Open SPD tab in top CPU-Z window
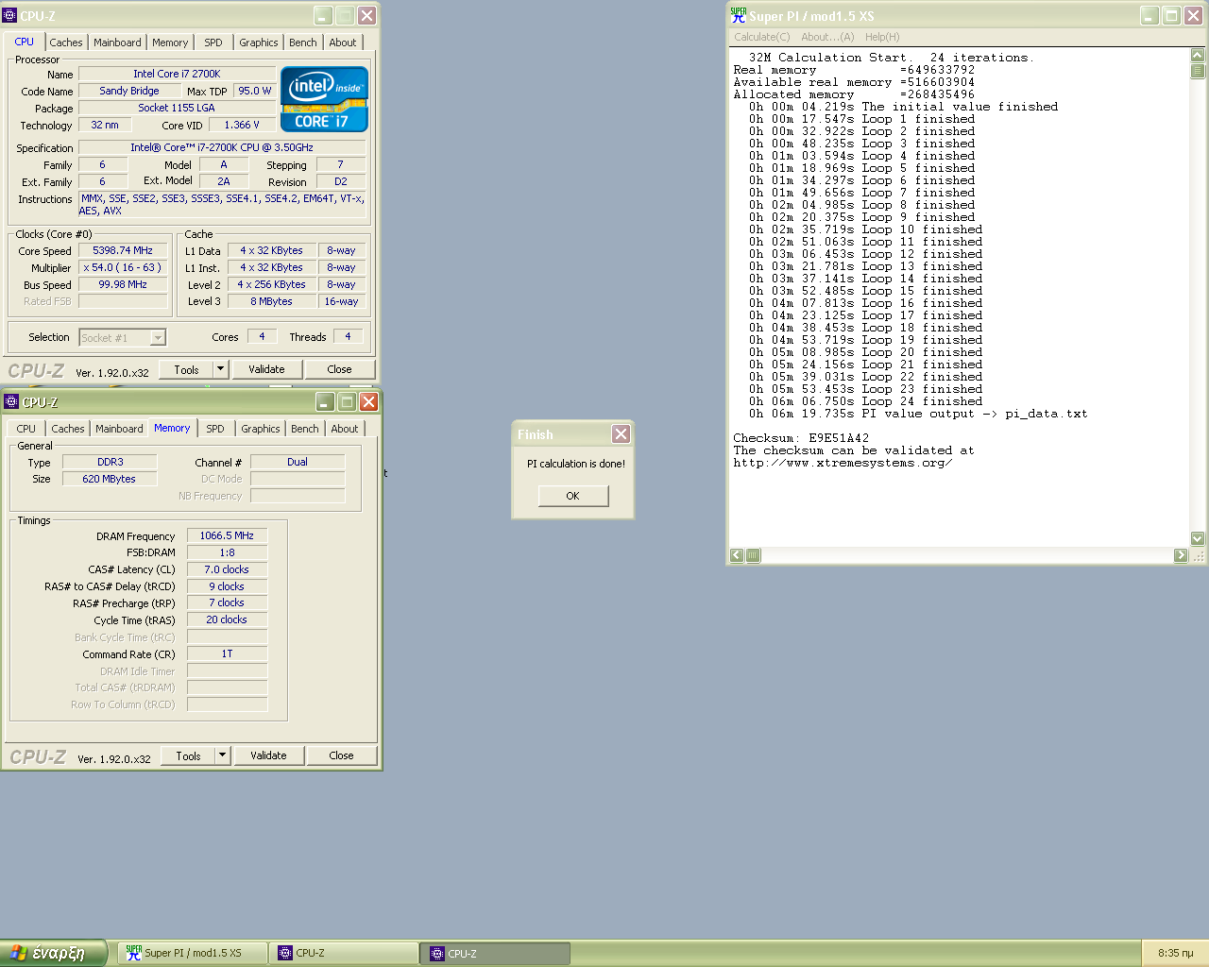The image size is (1209, 967). pyautogui.click(x=213, y=42)
